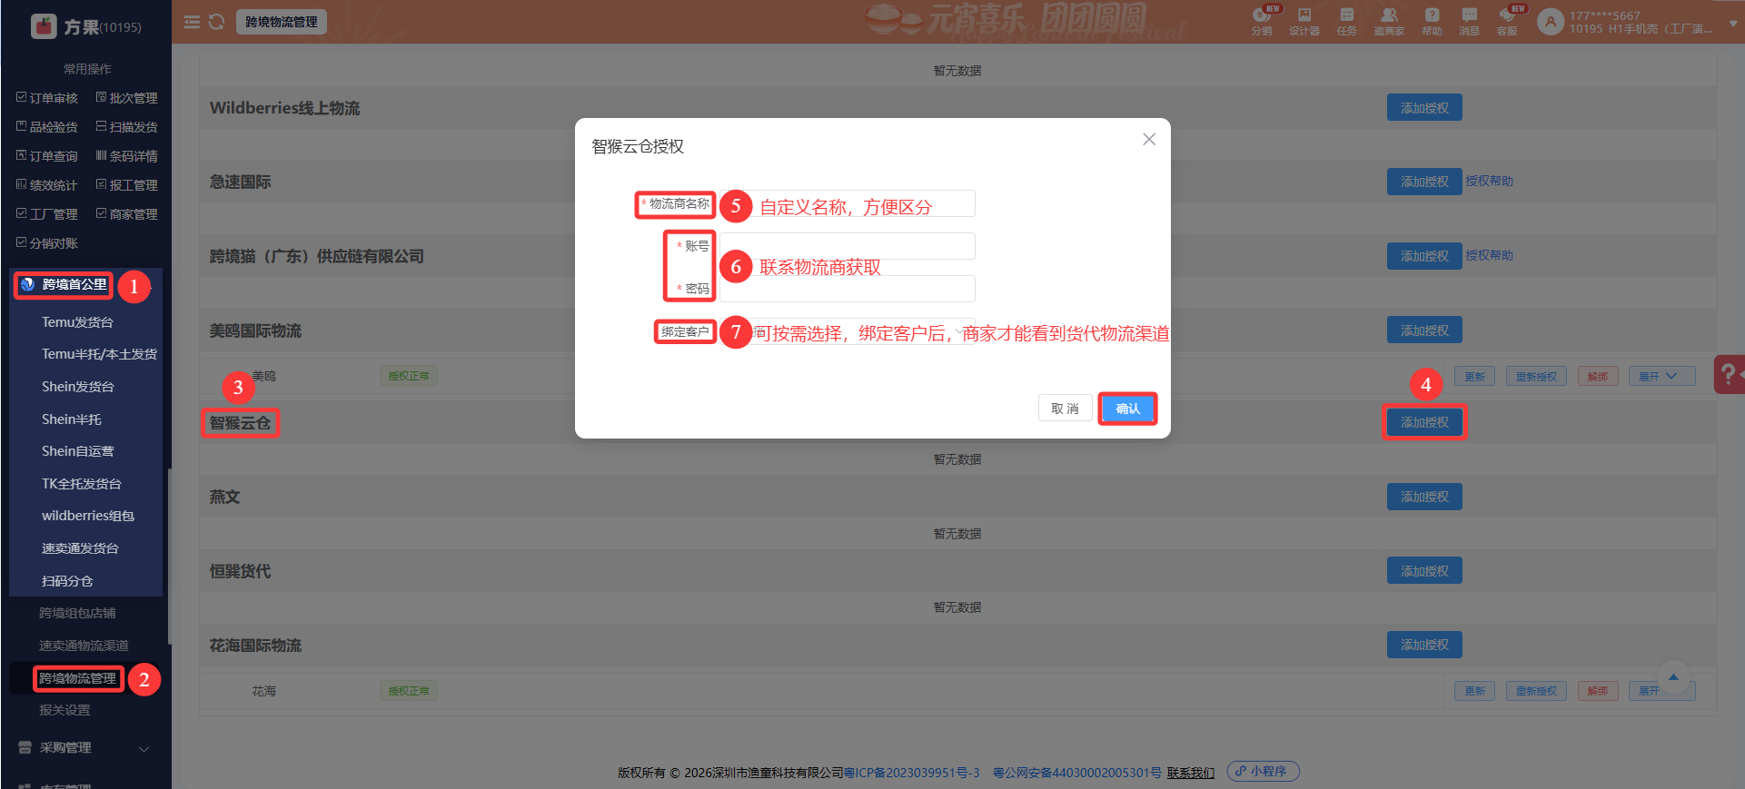1745x789 pixels.
Task: Expand the 花海 row with 展开
Action: pos(1661,691)
